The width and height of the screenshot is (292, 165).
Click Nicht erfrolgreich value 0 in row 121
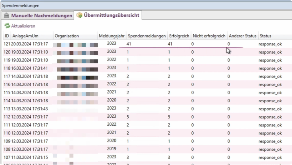(x=192, y=44)
